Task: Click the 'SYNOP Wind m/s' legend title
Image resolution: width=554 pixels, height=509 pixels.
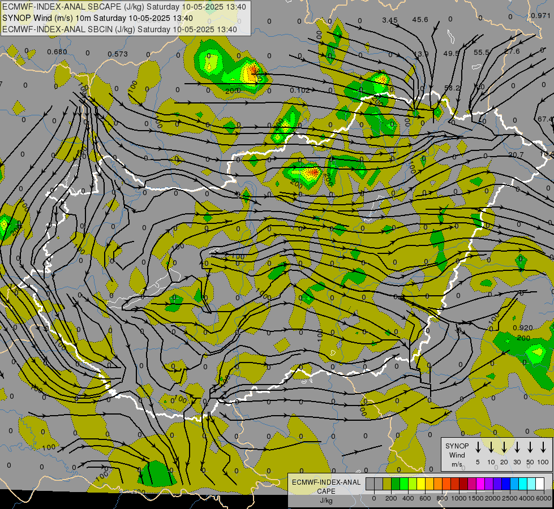Action: [457, 455]
